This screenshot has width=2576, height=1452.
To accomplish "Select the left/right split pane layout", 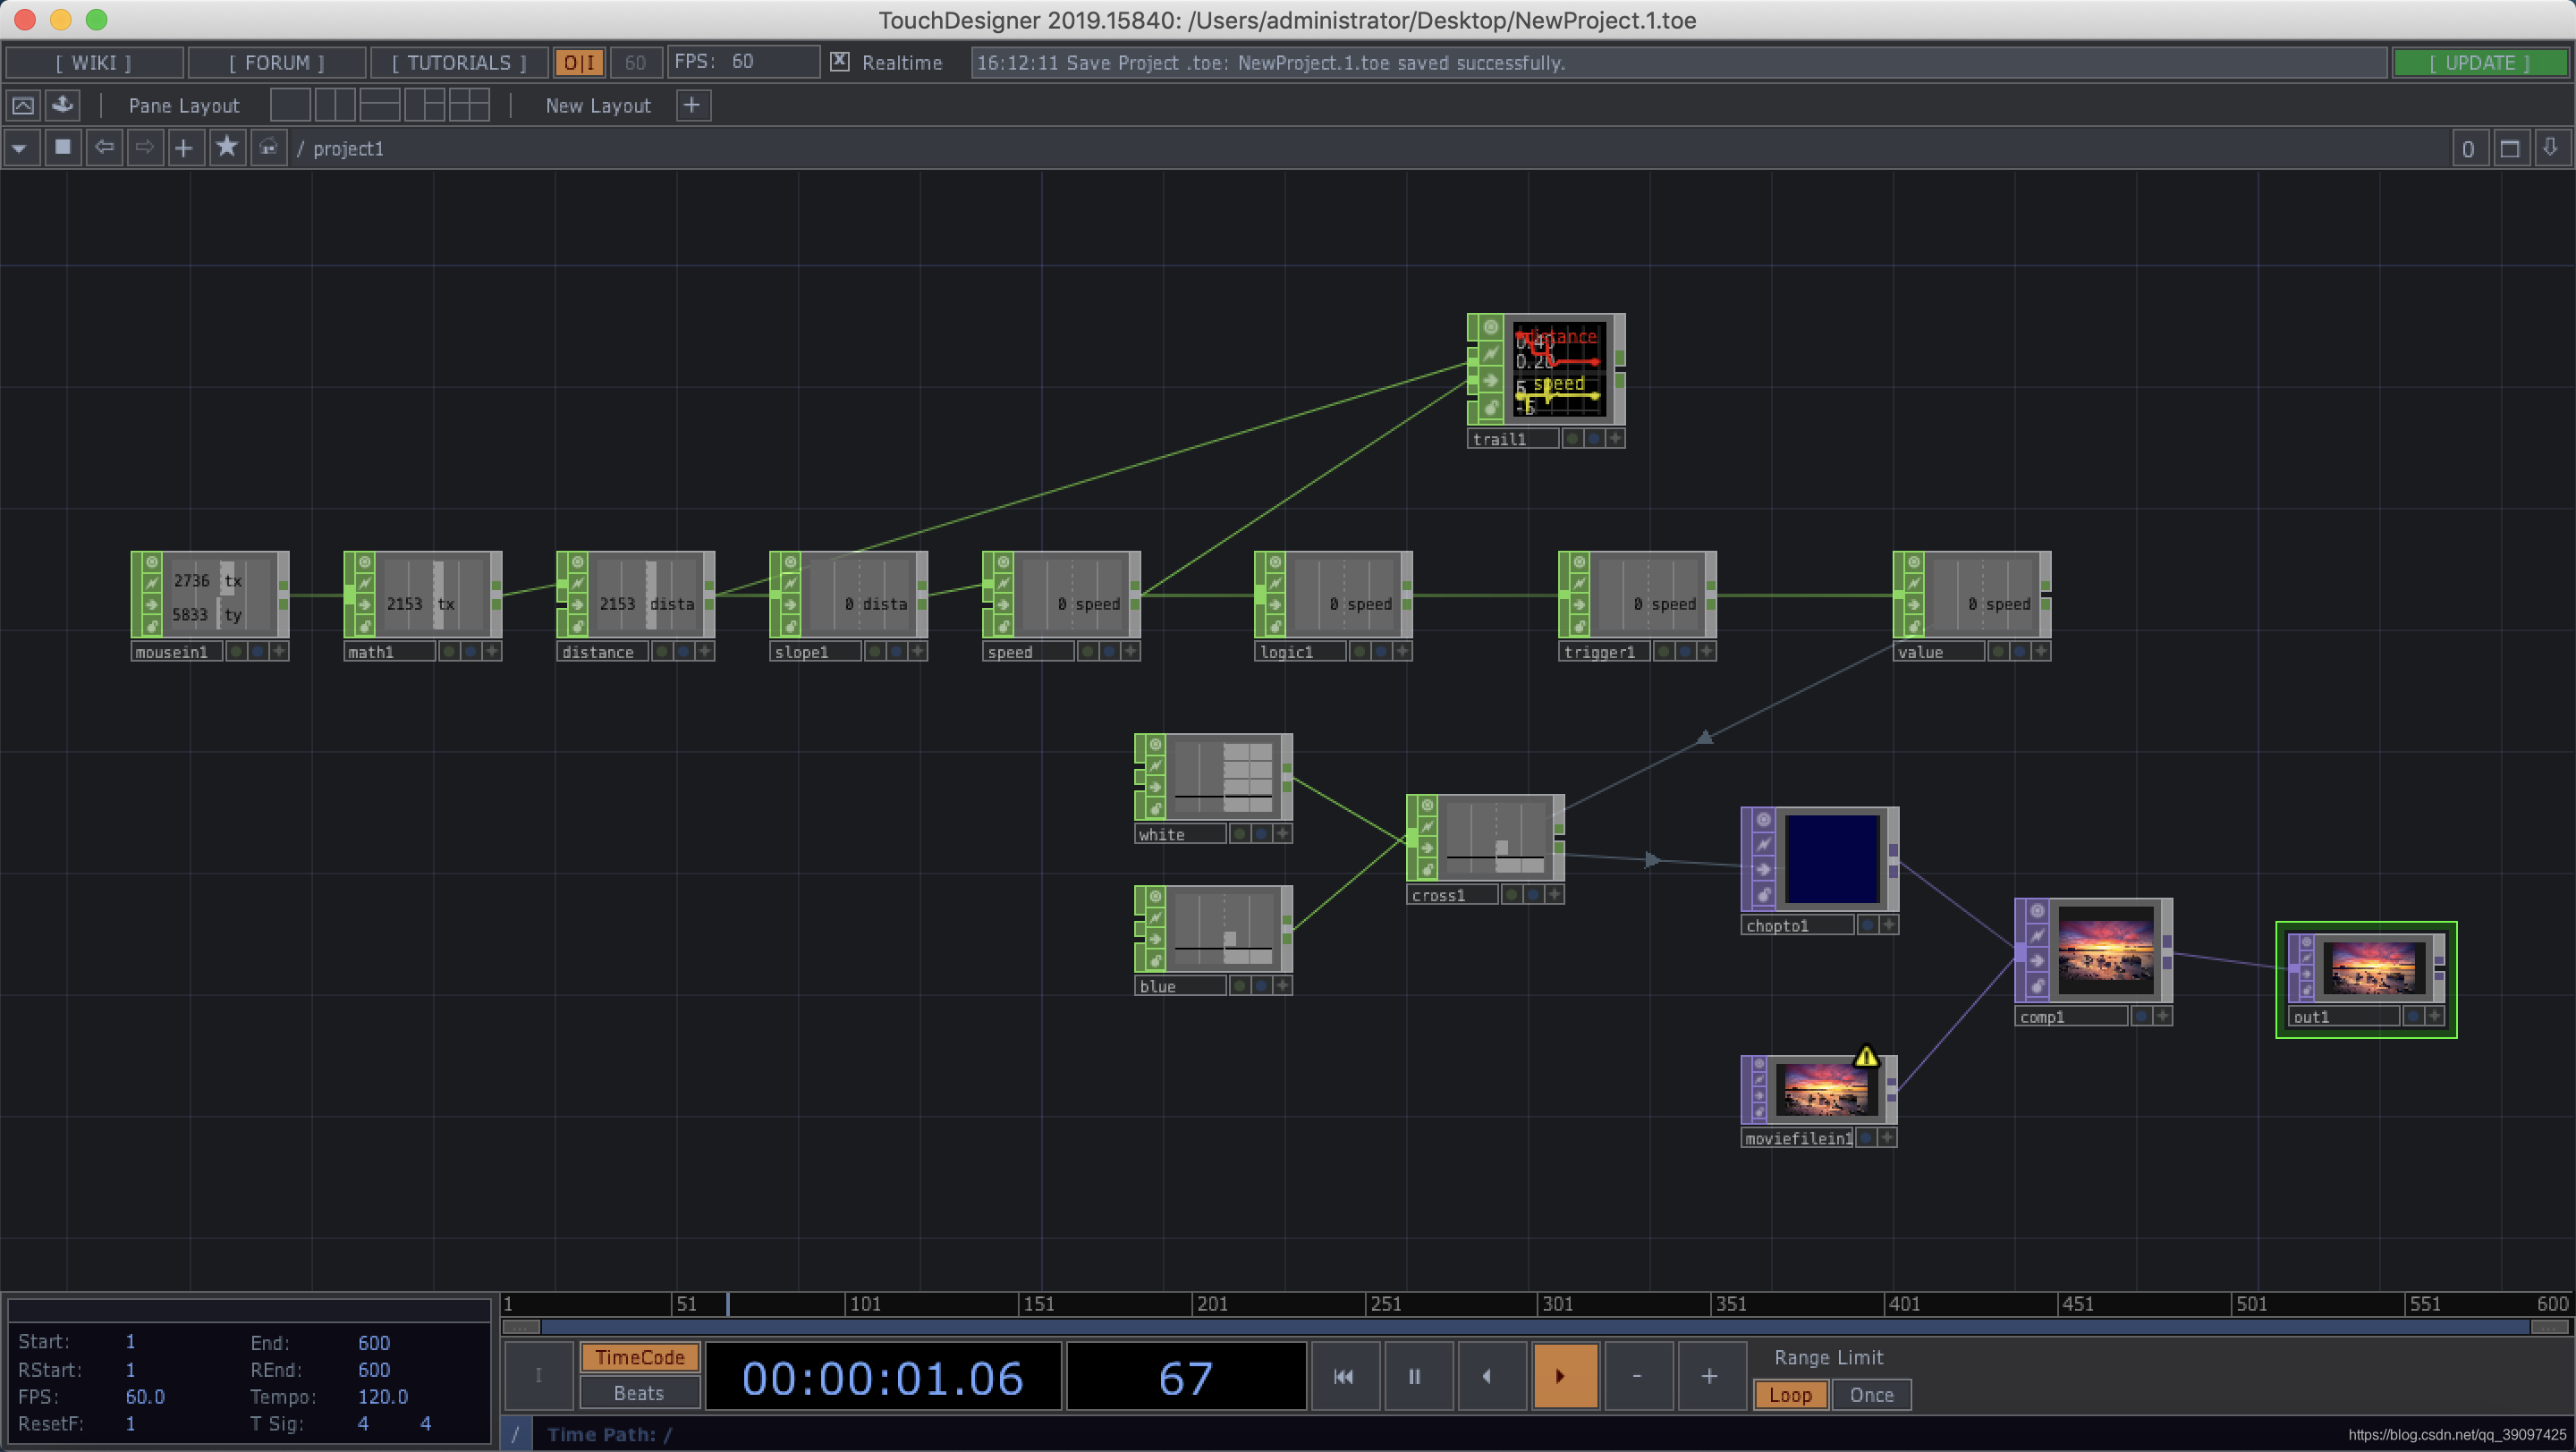I will click(x=335, y=105).
